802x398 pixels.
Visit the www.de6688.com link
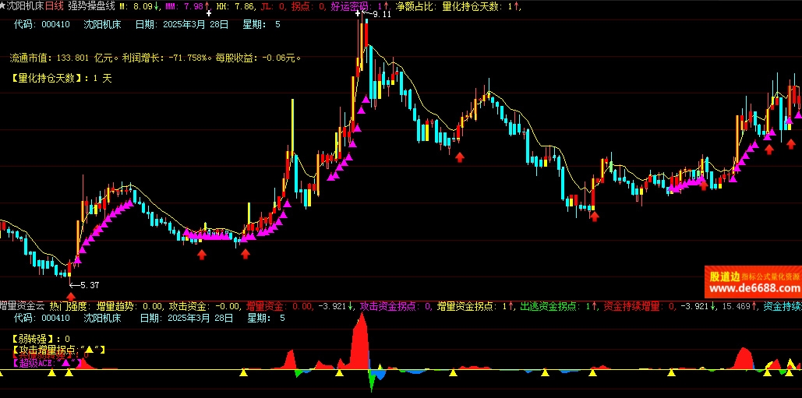(752, 289)
